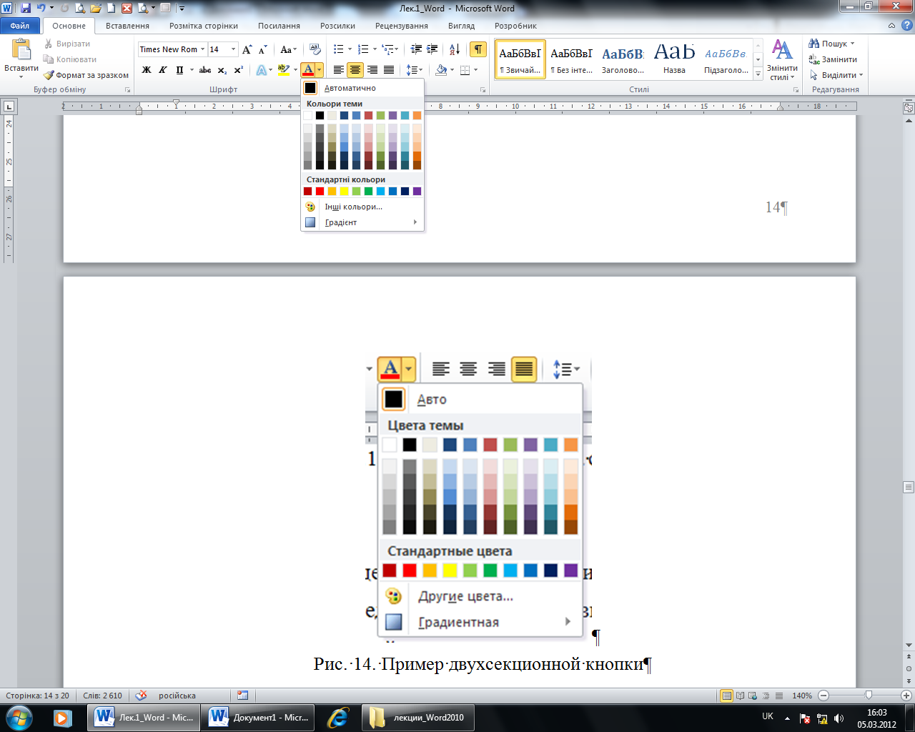Image resolution: width=915 pixels, height=732 pixels.
Task: Expand the Styles gallery More arrow
Action: pos(758,74)
